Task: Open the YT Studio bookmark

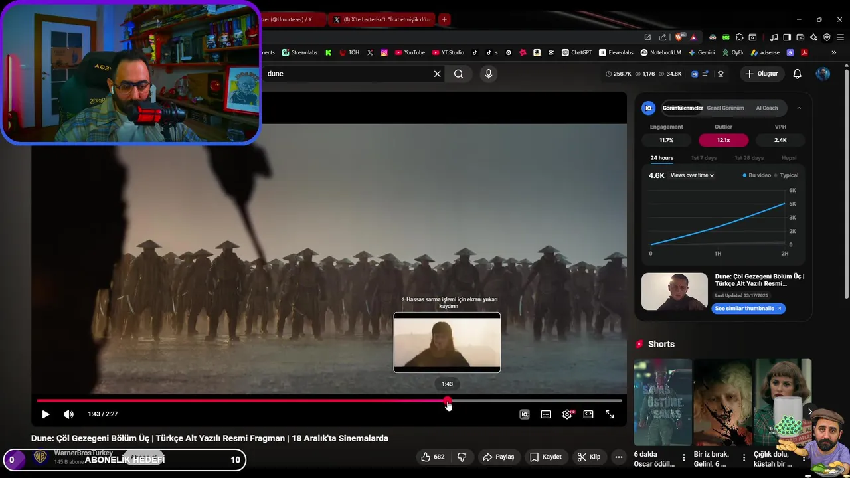Action: pyautogui.click(x=448, y=52)
